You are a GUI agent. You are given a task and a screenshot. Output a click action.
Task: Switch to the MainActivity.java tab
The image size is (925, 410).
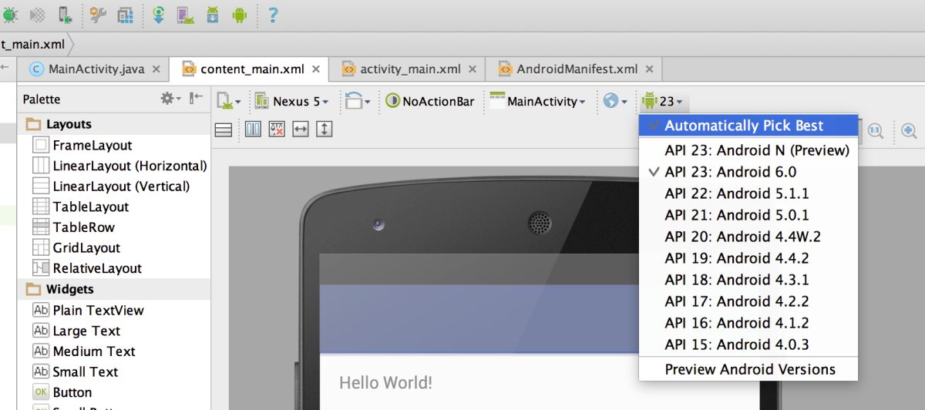point(96,69)
